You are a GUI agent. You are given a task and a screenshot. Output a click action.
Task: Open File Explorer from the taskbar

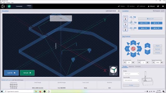pos(36,91)
